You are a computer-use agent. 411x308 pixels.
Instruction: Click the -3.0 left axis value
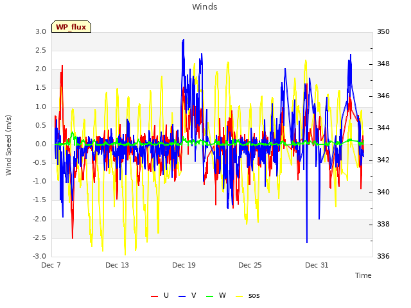(x=40, y=256)
